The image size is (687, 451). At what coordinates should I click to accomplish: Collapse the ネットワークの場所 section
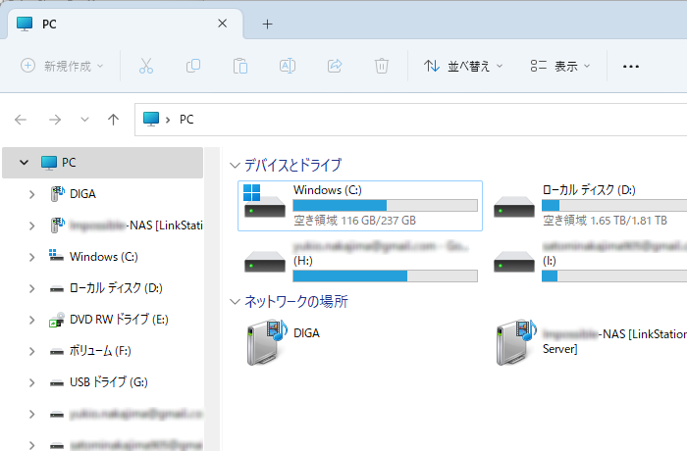click(x=235, y=301)
